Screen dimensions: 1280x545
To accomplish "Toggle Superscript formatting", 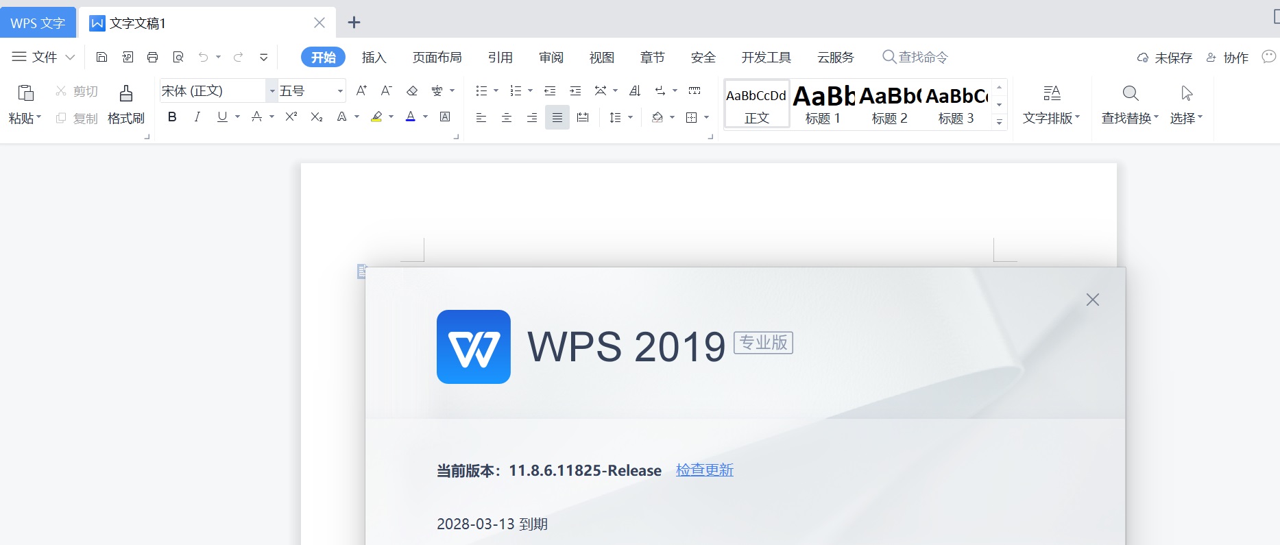I will click(x=291, y=117).
